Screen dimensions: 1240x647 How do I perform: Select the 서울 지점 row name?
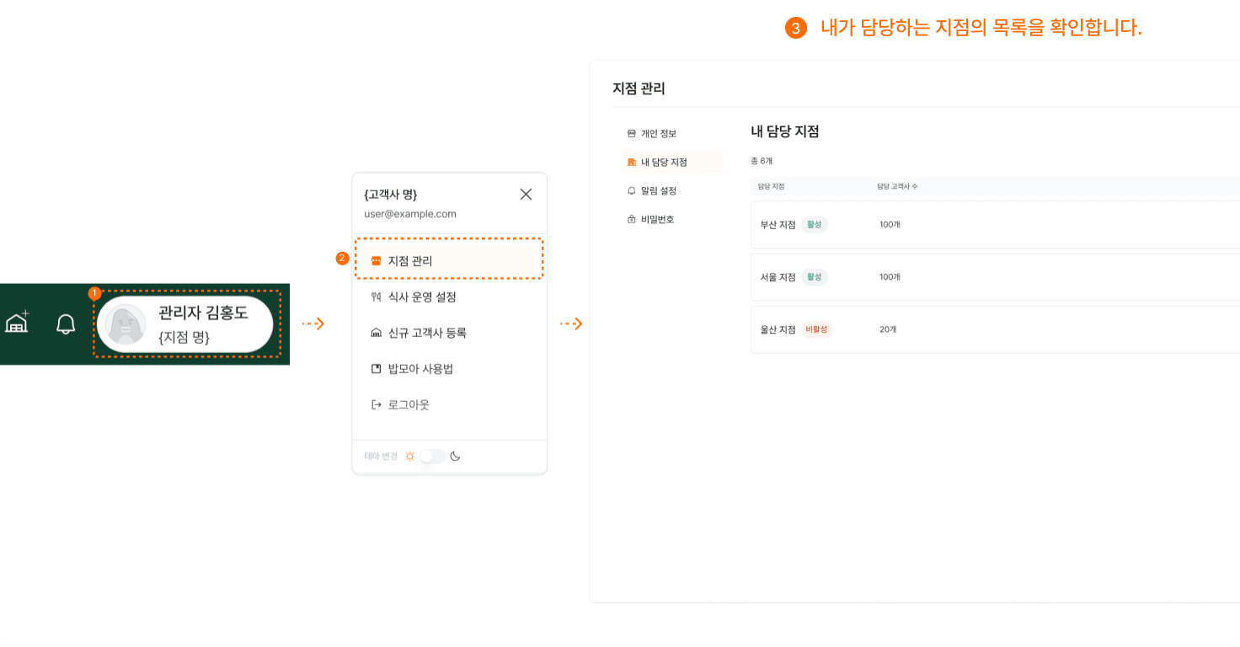(778, 277)
